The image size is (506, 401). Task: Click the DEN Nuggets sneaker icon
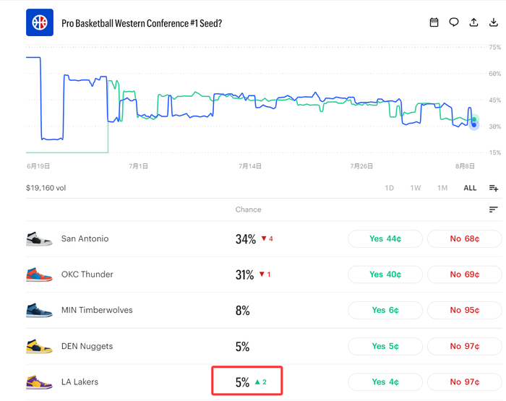click(39, 346)
